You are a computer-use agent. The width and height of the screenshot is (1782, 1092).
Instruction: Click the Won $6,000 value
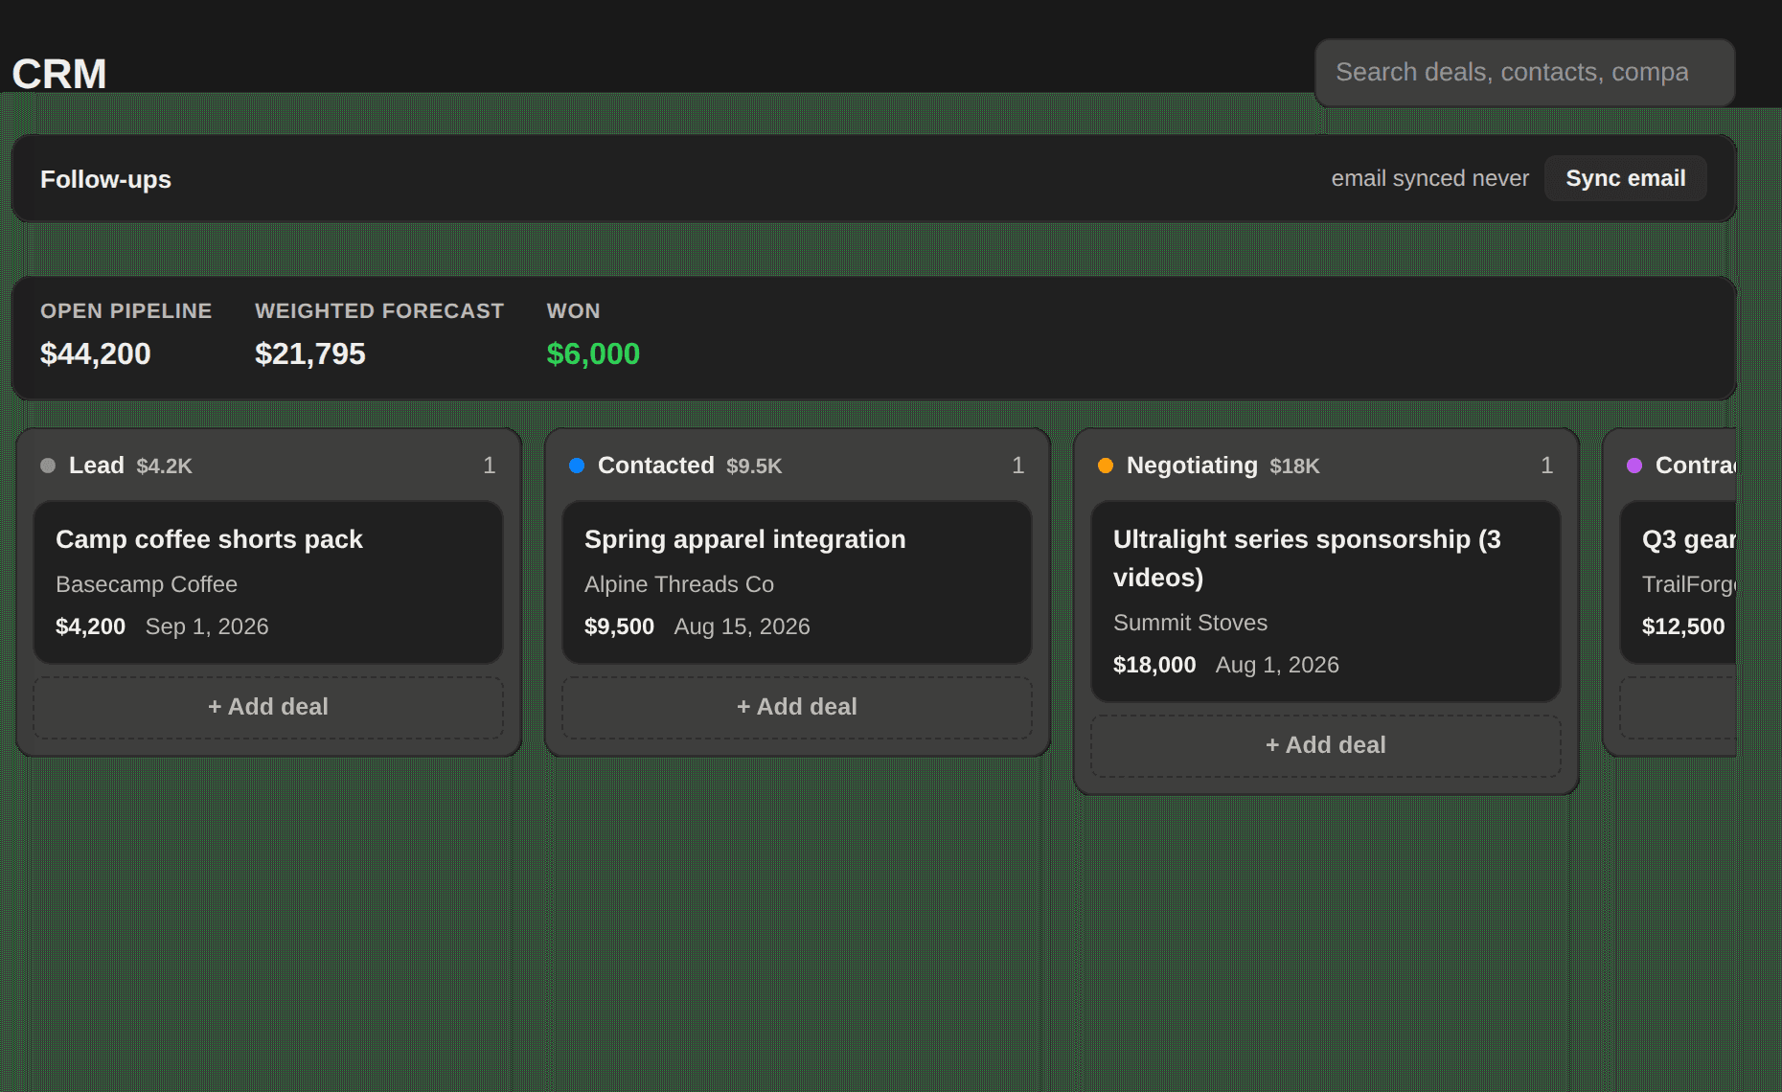coord(593,353)
